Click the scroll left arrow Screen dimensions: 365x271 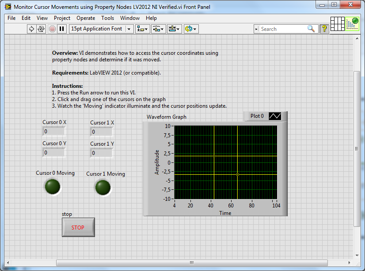click(x=8, y=263)
